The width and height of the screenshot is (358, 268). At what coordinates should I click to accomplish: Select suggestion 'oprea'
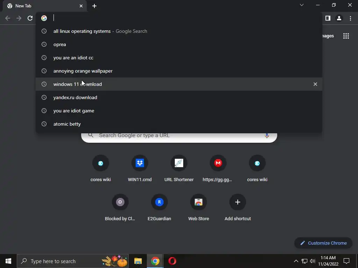pos(179,44)
